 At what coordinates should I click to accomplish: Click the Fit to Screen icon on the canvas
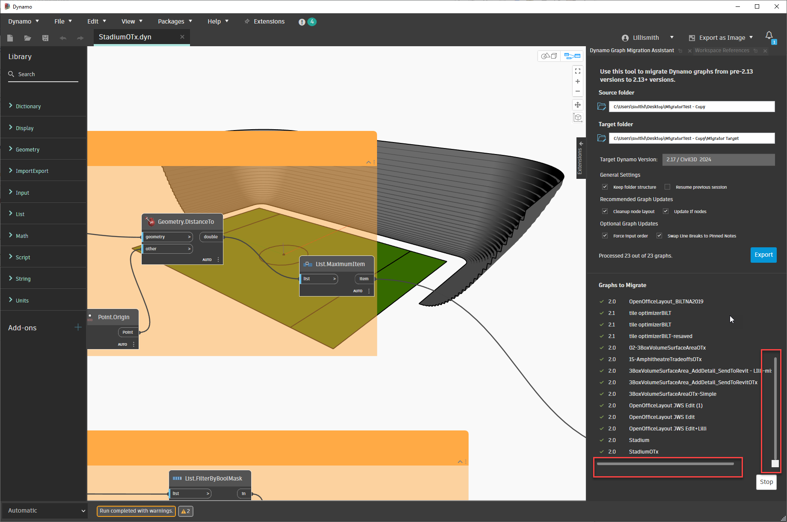(x=578, y=71)
